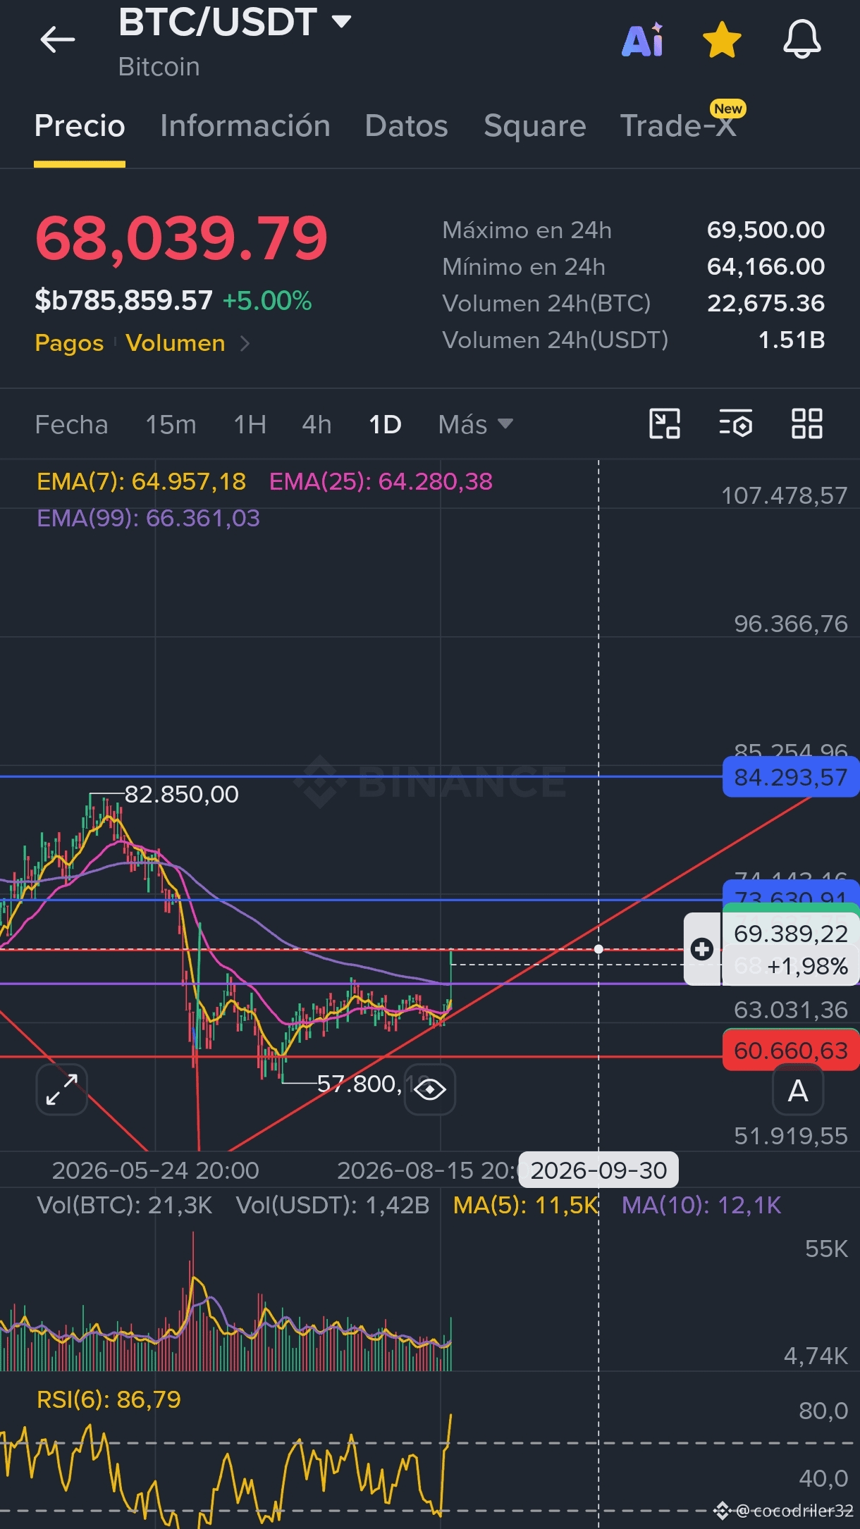This screenshot has height=1529, width=860.
Task: Switch chart to 1H interval
Action: [250, 425]
